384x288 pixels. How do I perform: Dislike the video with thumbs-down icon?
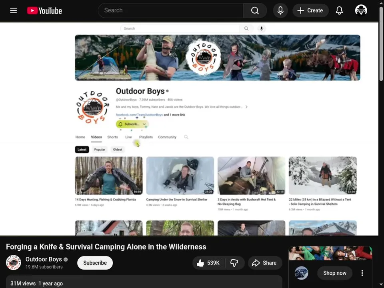[x=234, y=263]
